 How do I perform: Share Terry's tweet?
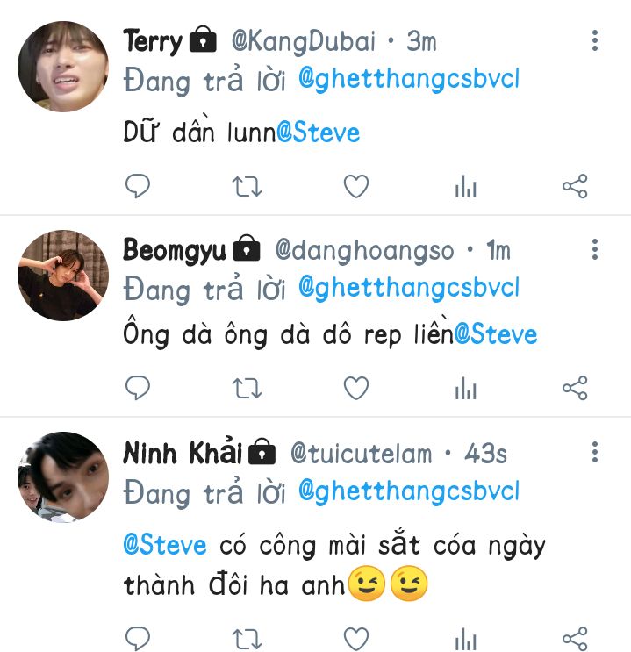click(575, 186)
